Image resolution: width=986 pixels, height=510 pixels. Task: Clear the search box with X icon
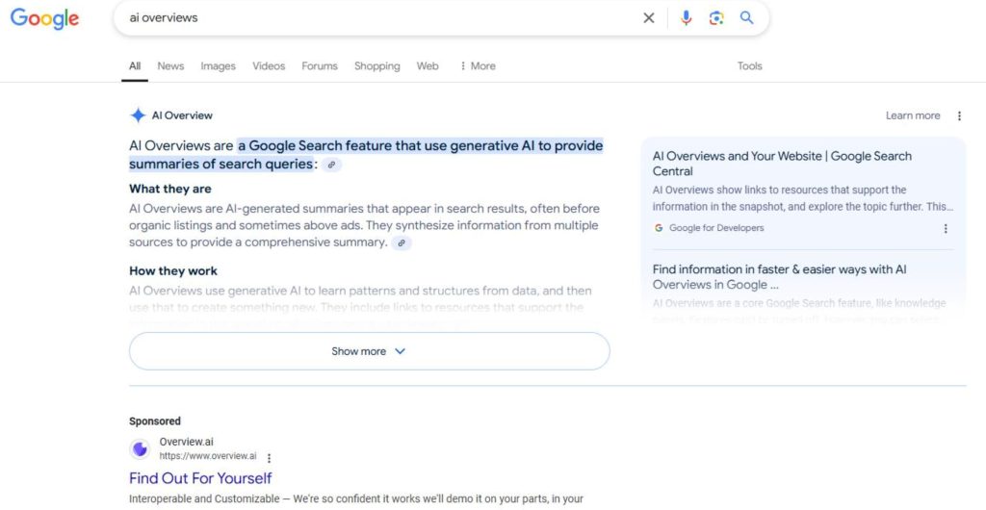point(649,18)
